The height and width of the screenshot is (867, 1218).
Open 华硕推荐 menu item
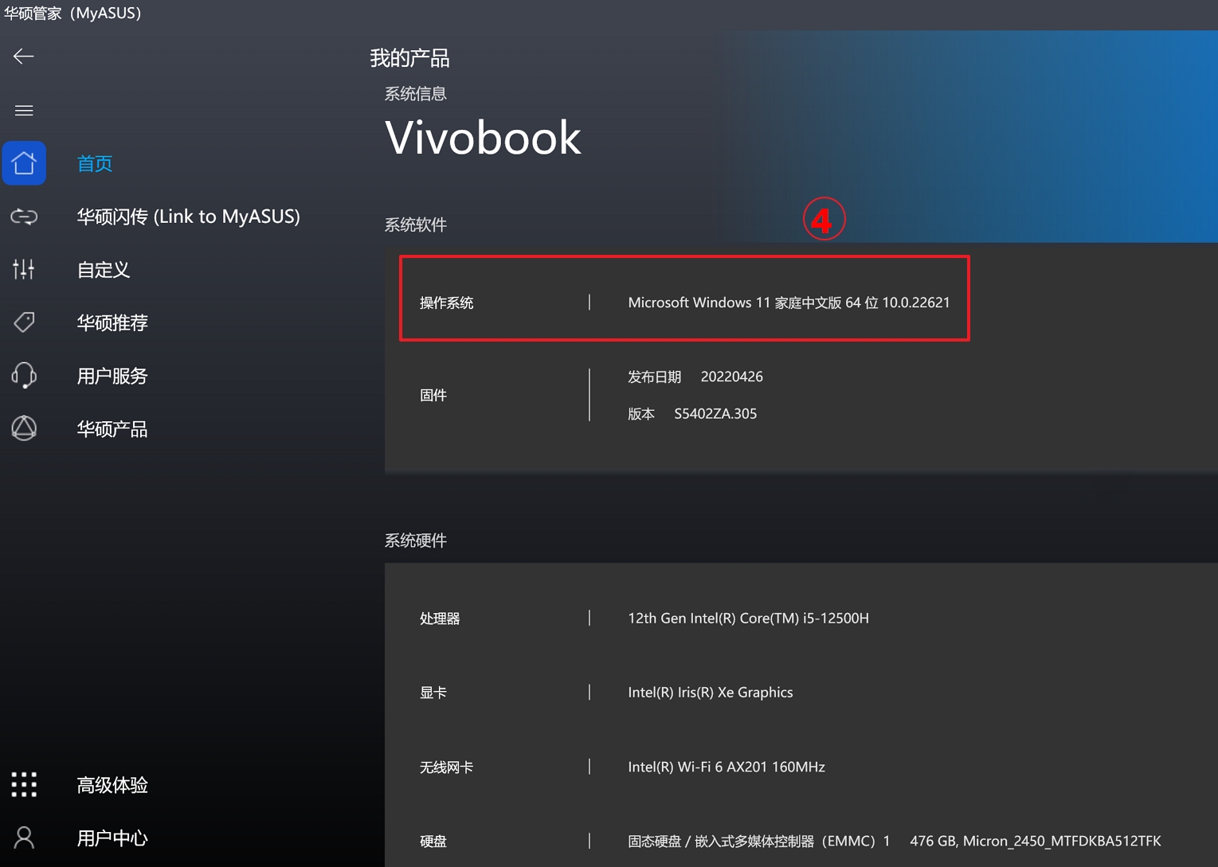112,322
